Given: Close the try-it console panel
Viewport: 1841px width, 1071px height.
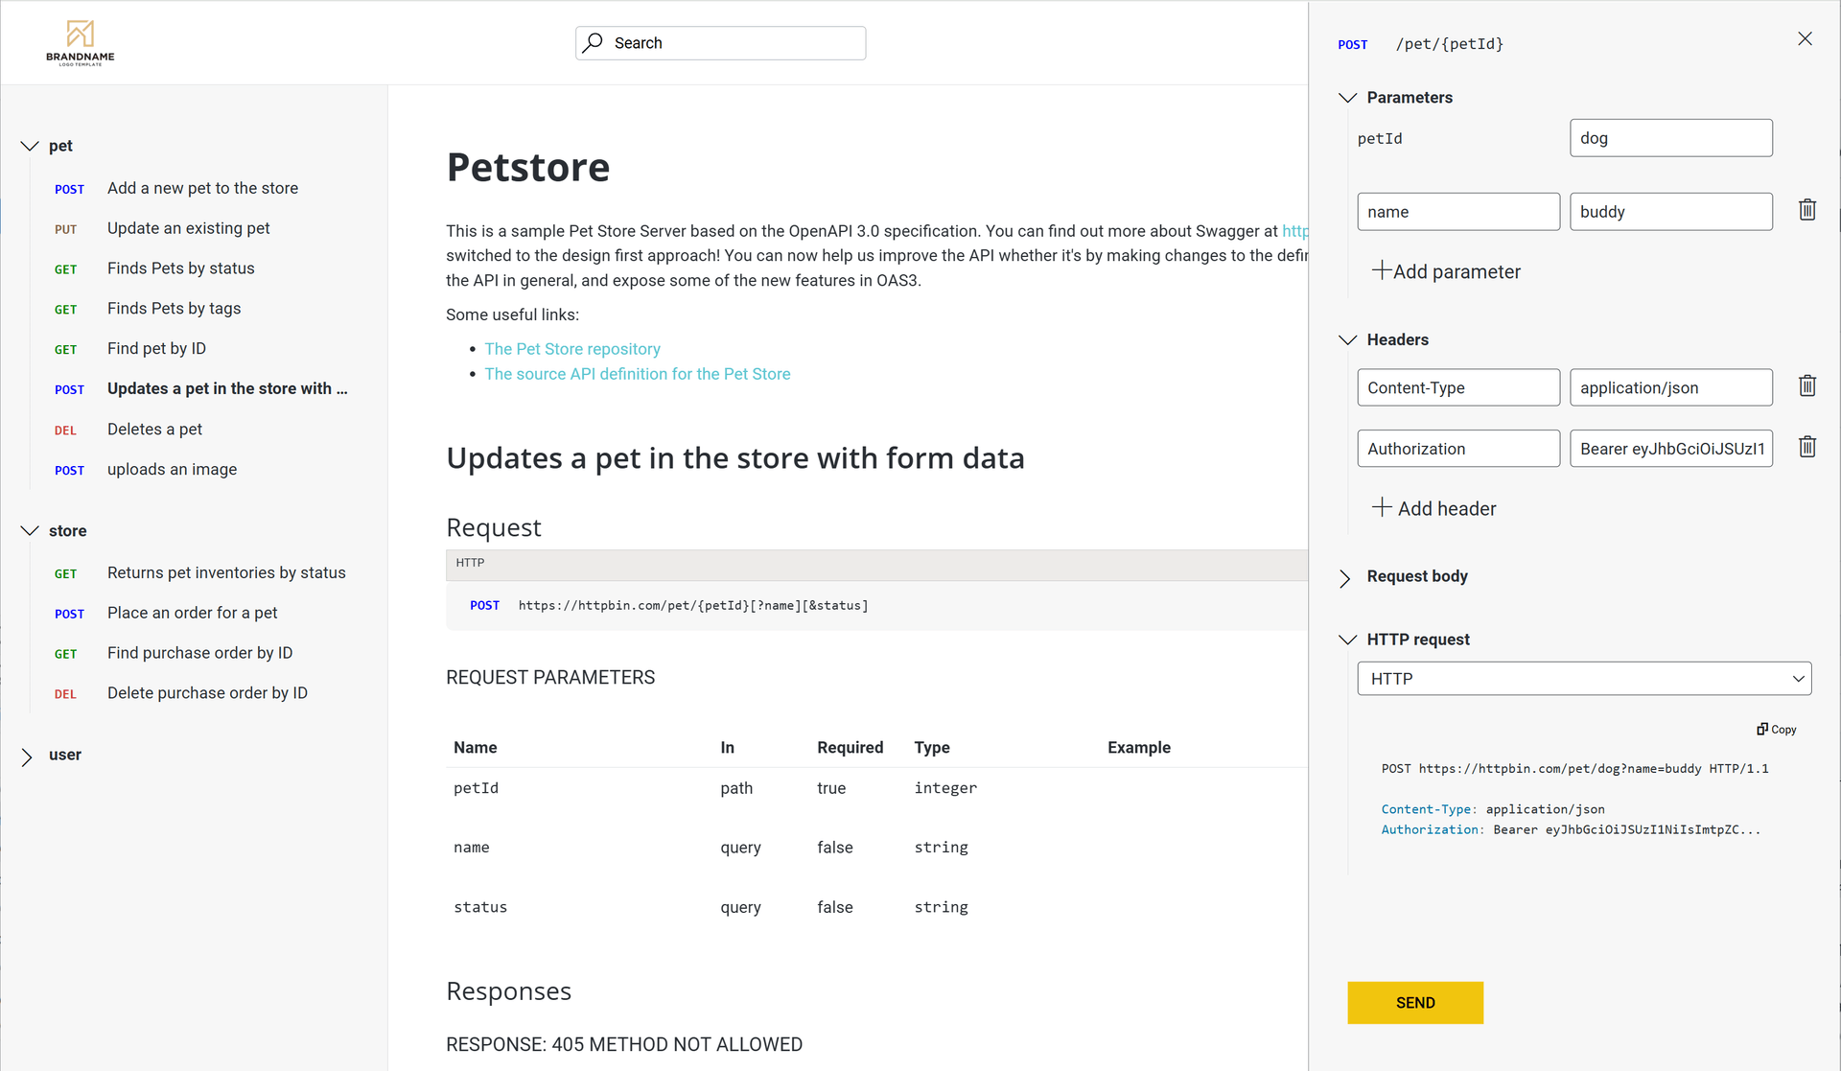Looking at the screenshot, I should 1805,39.
